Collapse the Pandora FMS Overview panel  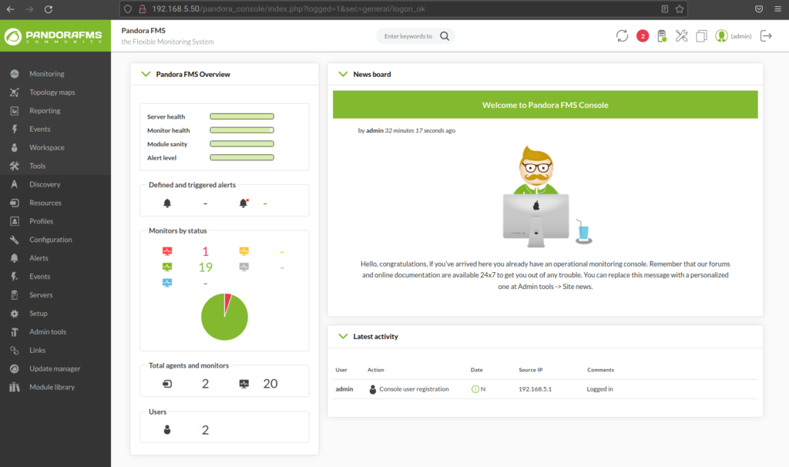146,74
